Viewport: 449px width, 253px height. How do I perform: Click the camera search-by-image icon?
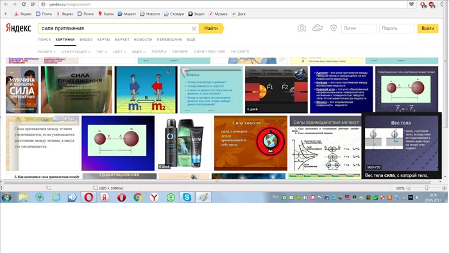click(x=301, y=28)
